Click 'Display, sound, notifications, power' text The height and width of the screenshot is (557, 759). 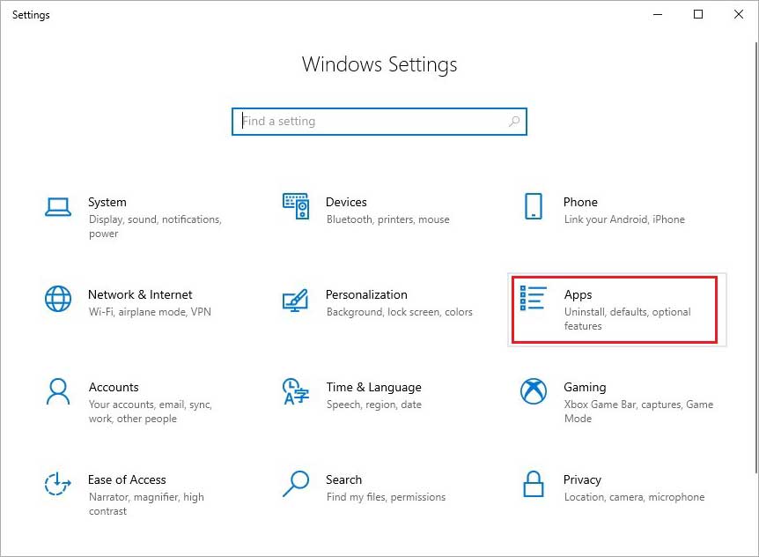click(x=155, y=227)
